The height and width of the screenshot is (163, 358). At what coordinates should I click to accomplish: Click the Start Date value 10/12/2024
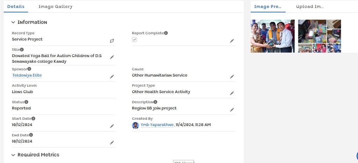click(22, 125)
